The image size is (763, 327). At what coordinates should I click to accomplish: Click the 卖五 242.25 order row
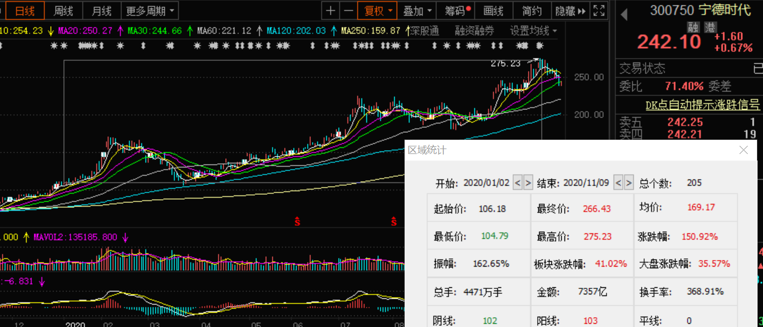[690, 122]
